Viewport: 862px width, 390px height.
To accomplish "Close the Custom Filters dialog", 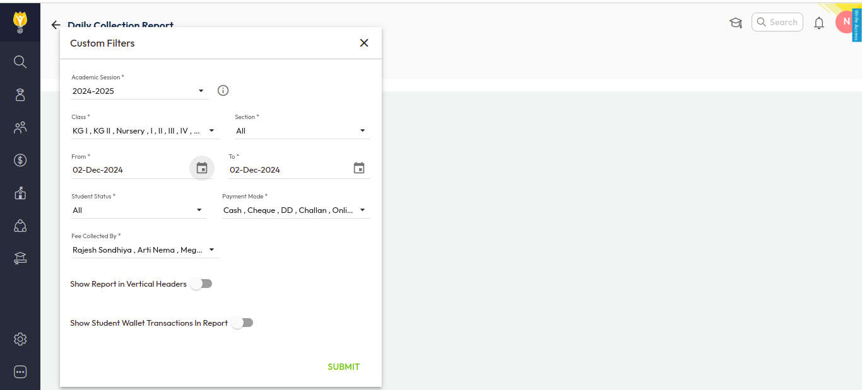I will (x=364, y=43).
